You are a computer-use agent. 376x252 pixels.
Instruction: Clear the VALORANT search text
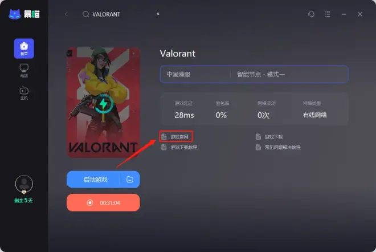pyautogui.click(x=158, y=14)
